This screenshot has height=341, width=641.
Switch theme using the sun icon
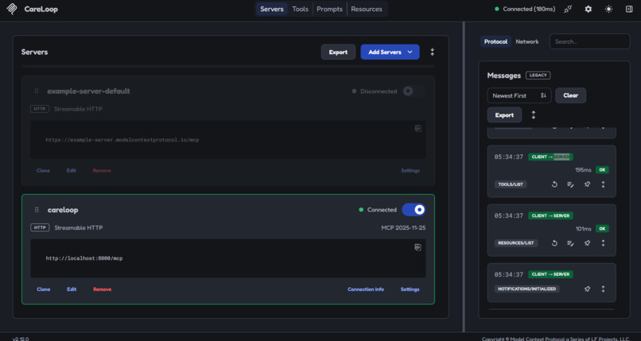tap(608, 9)
